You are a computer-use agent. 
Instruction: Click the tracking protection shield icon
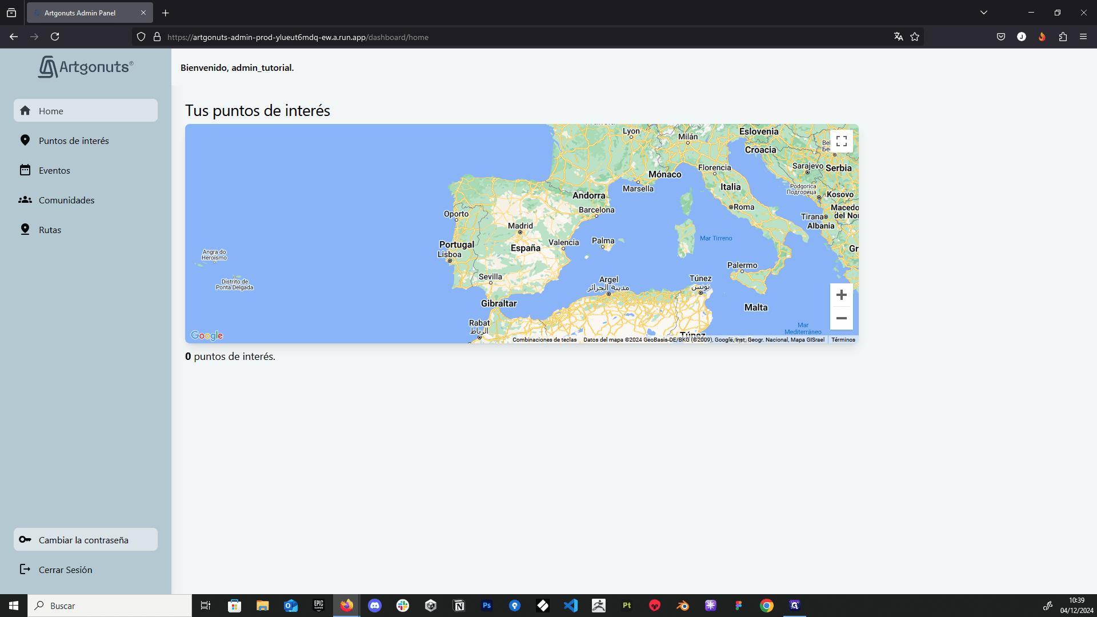pyautogui.click(x=141, y=37)
